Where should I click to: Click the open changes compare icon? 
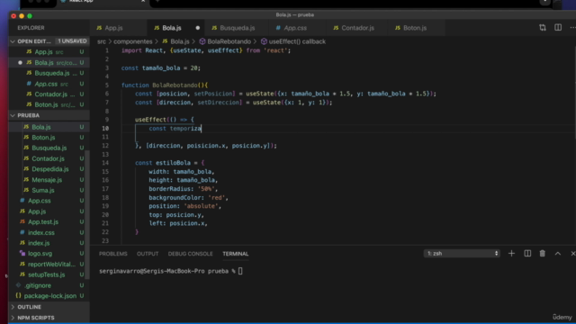[543, 28]
